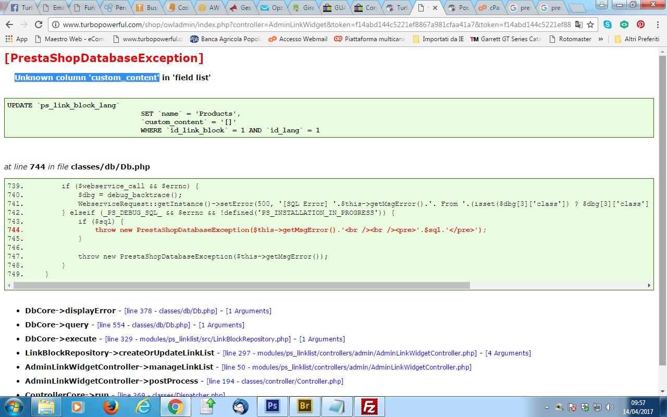Expand '[1 Arguments]' for DbCore->execute
This screenshot has height=417, width=667.
tap(322, 339)
